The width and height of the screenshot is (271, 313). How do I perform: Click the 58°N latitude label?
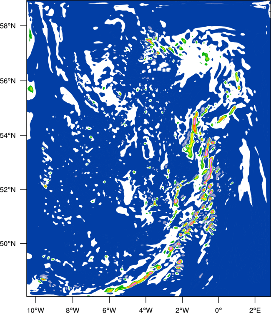click(x=8, y=26)
